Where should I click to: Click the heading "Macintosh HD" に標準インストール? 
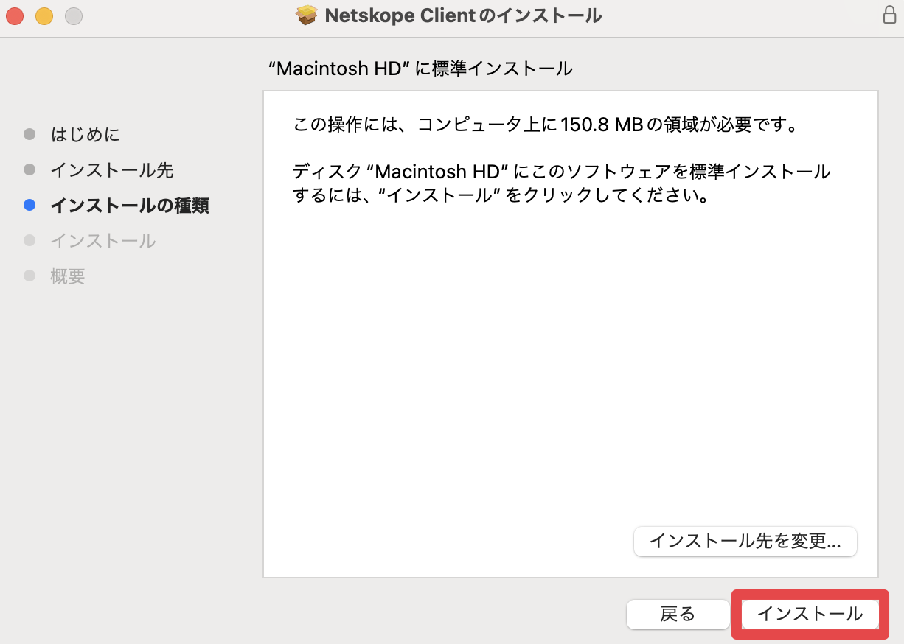point(420,69)
